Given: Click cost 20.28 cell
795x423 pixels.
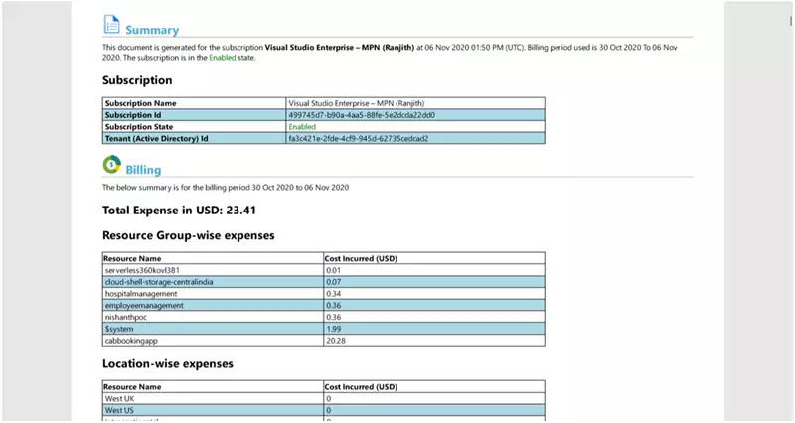Looking at the screenshot, I should 434,341.
